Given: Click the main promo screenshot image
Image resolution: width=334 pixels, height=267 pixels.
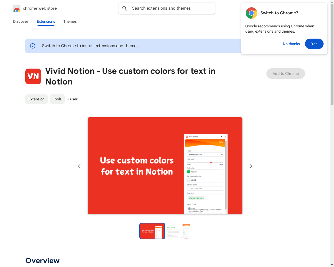Looking at the screenshot, I should point(165,166).
